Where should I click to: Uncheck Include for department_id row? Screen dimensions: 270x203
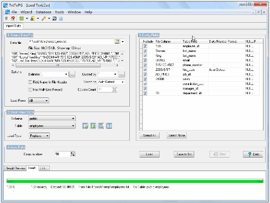point(145,93)
